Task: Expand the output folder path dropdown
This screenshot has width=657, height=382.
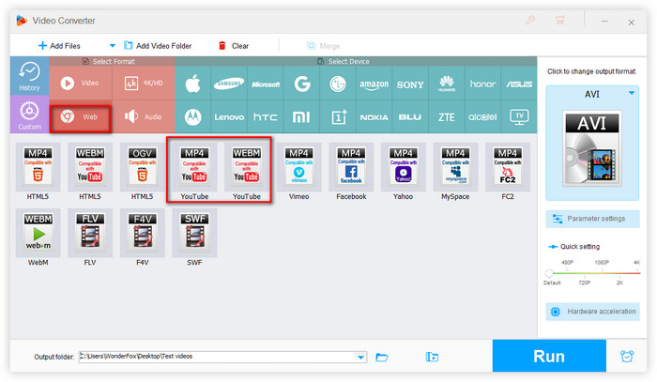Action: [361, 357]
